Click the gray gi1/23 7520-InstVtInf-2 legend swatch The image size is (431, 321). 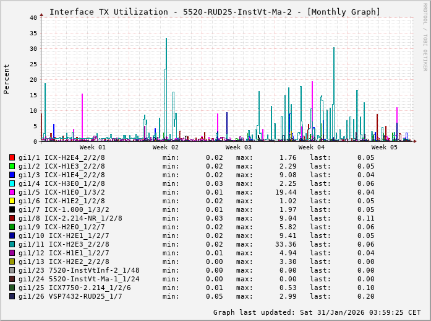pyautogui.click(x=12, y=270)
